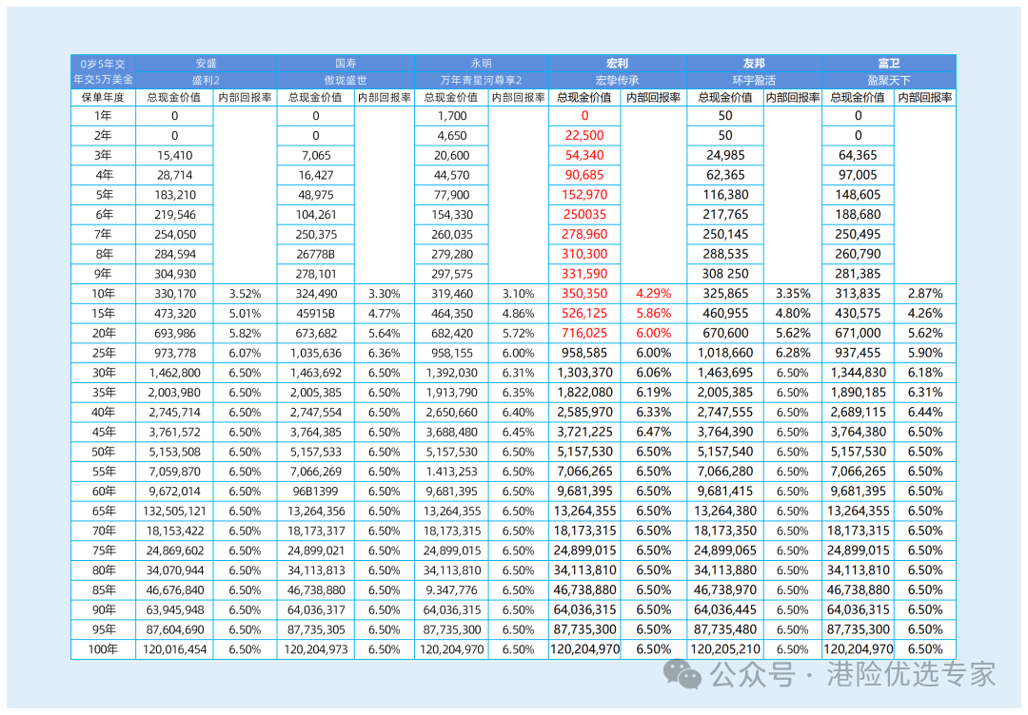Select the red return rate '4.29%'
1028x715 pixels.
tap(654, 294)
